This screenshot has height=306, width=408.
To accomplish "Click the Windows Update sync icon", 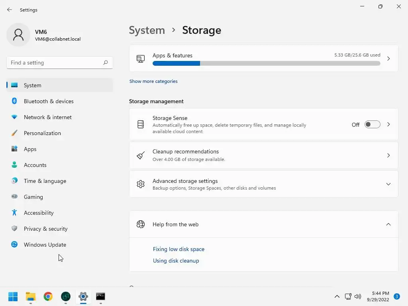I will pyautogui.click(x=14, y=245).
